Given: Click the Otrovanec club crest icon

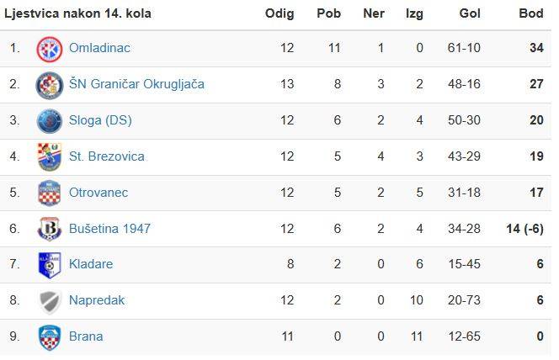Looking at the screenshot, I should tap(50, 193).
